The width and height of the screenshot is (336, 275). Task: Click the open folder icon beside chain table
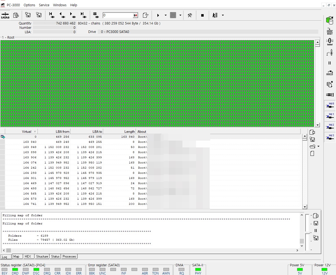coord(312,147)
